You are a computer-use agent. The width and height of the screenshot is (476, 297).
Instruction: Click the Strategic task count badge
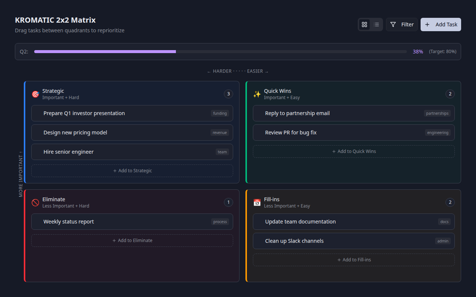[x=228, y=94]
